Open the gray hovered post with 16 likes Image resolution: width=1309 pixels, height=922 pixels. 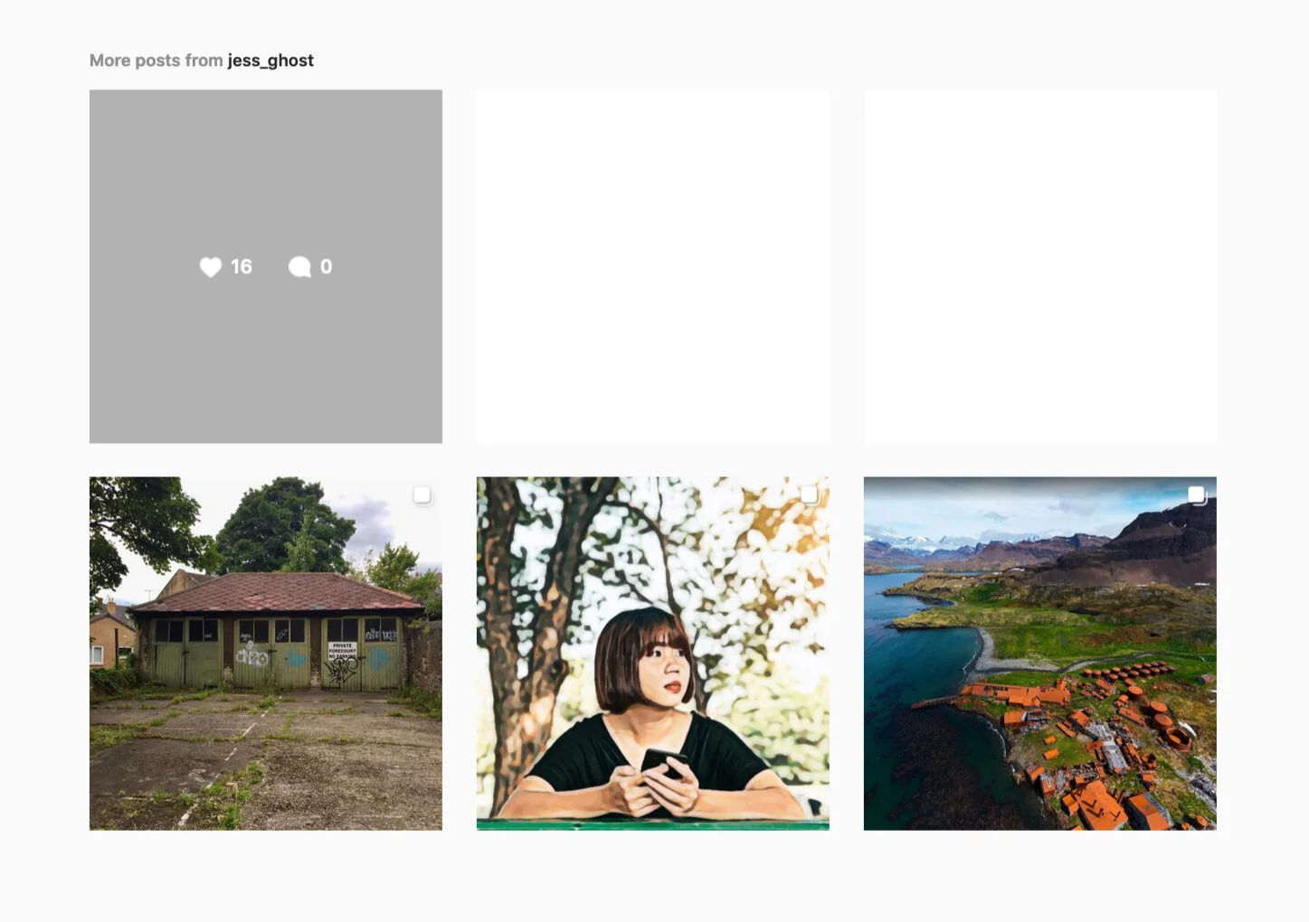coord(266,267)
